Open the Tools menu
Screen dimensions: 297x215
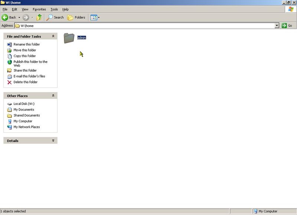point(54,9)
